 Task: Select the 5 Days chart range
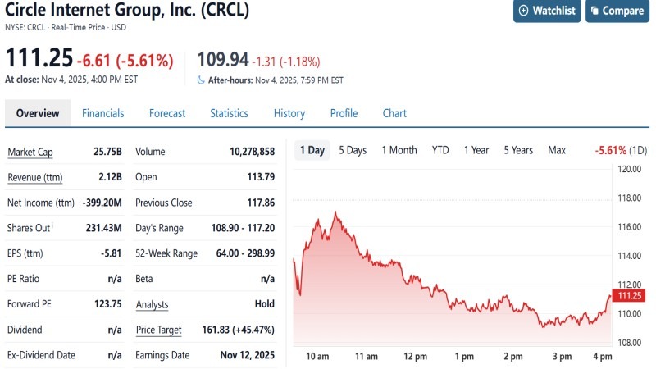tap(353, 150)
